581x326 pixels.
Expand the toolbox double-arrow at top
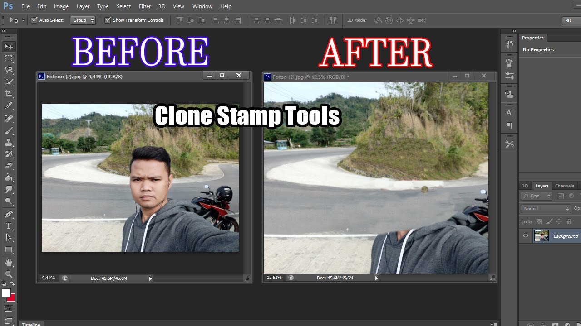point(4,32)
